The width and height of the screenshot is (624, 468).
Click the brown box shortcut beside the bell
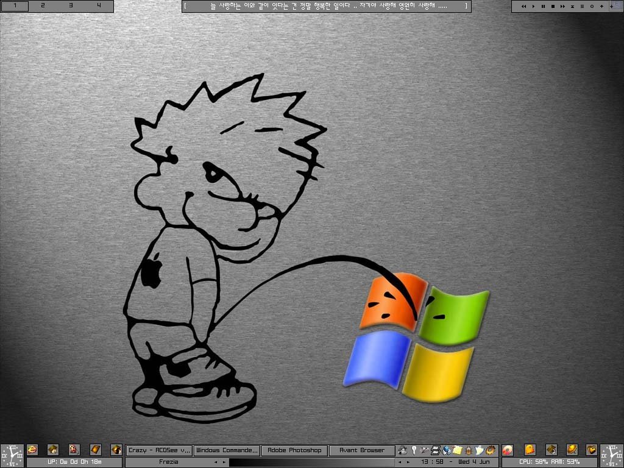551,450
